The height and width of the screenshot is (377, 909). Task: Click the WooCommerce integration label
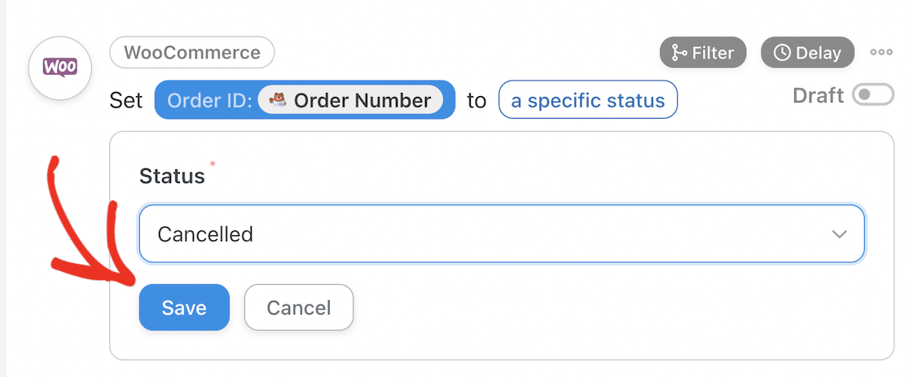click(192, 53)
